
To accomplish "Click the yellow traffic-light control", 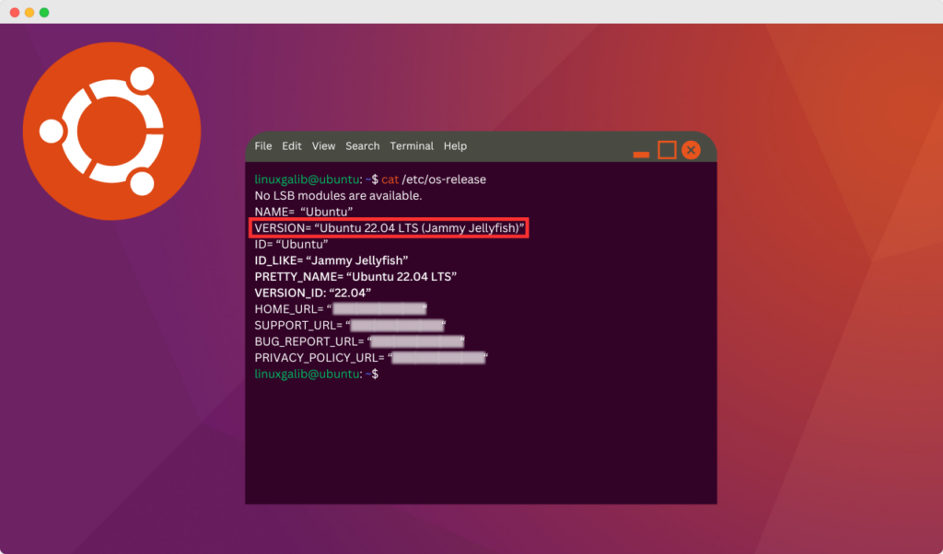I will (x=31, y=14).
